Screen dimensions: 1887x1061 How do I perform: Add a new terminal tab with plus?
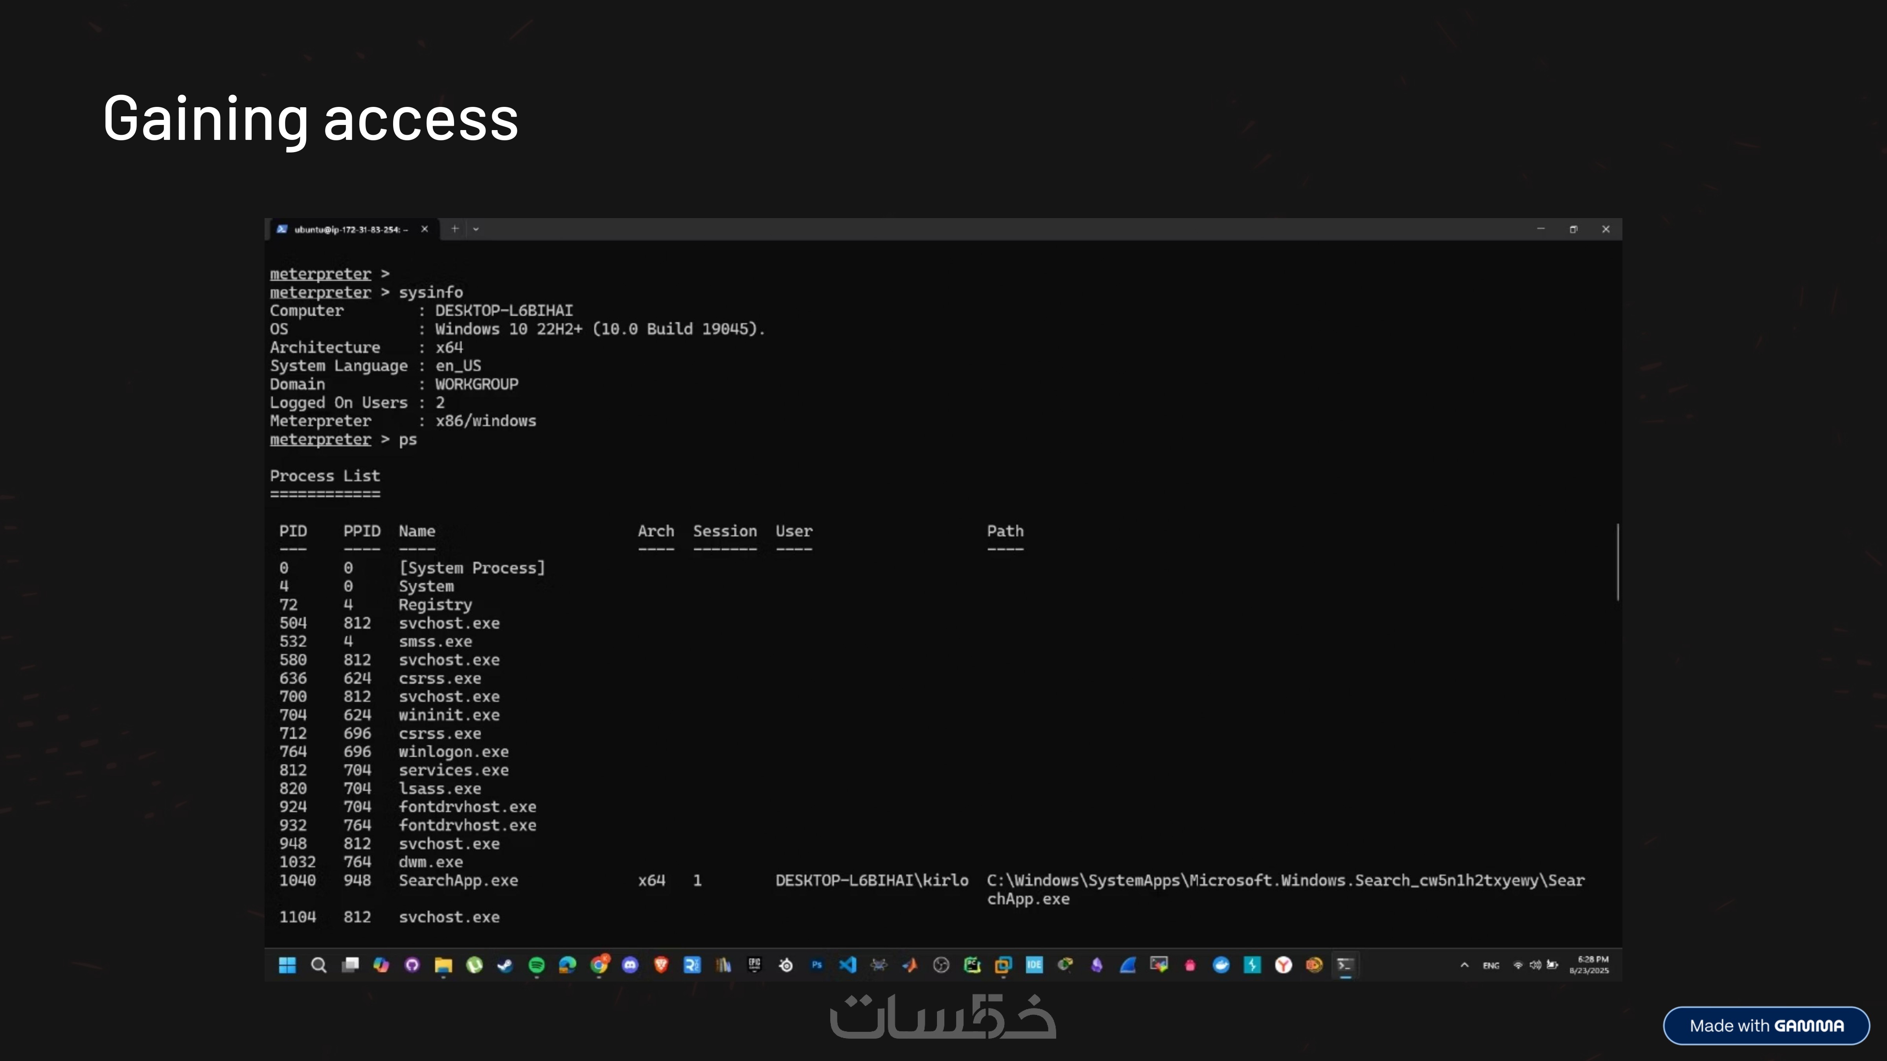tap(455, 229)
